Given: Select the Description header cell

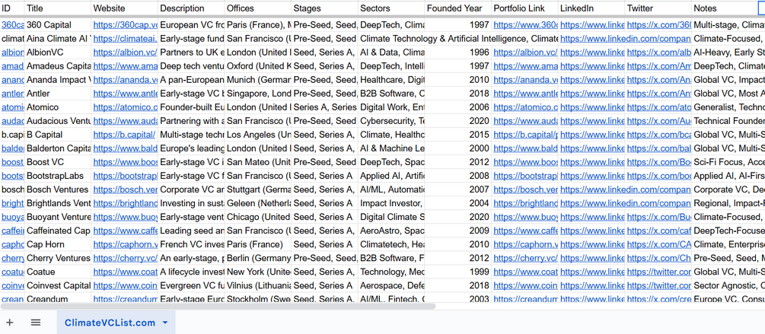Looking at the screenshot, I should [191, 8].
